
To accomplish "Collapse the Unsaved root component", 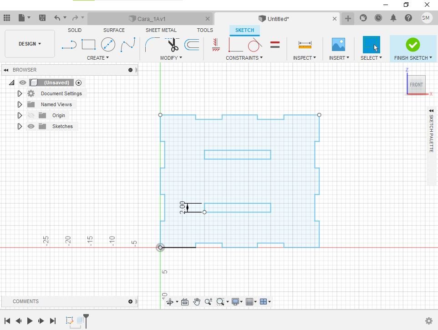I will [11, 82].
